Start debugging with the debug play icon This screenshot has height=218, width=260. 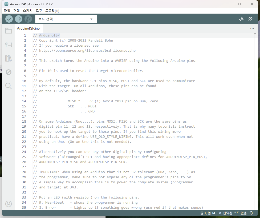click(x=28, y=19)
